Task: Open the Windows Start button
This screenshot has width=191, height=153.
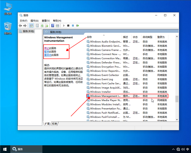Action: [x=5, y=149]
